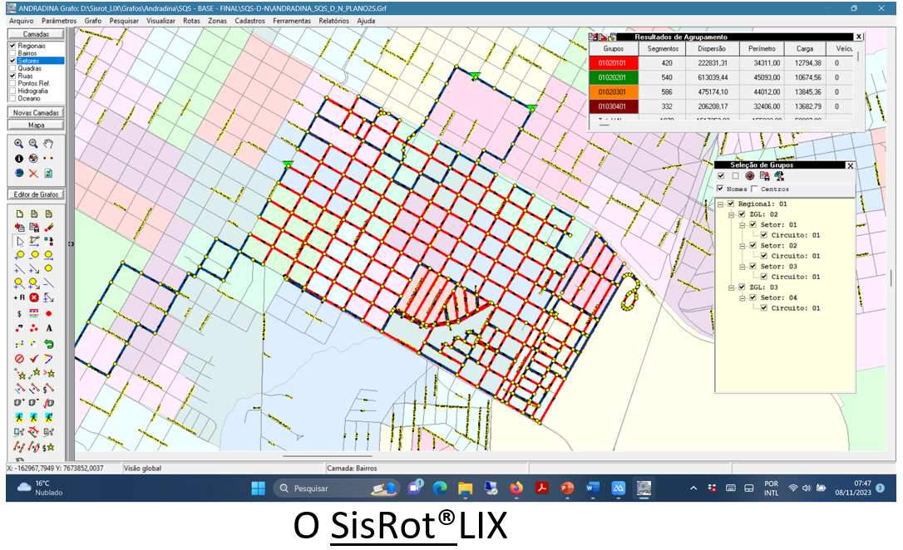903x550 pixels.
Task: Select the red group 01020101 swatch
Action: [x=614, y=63]
